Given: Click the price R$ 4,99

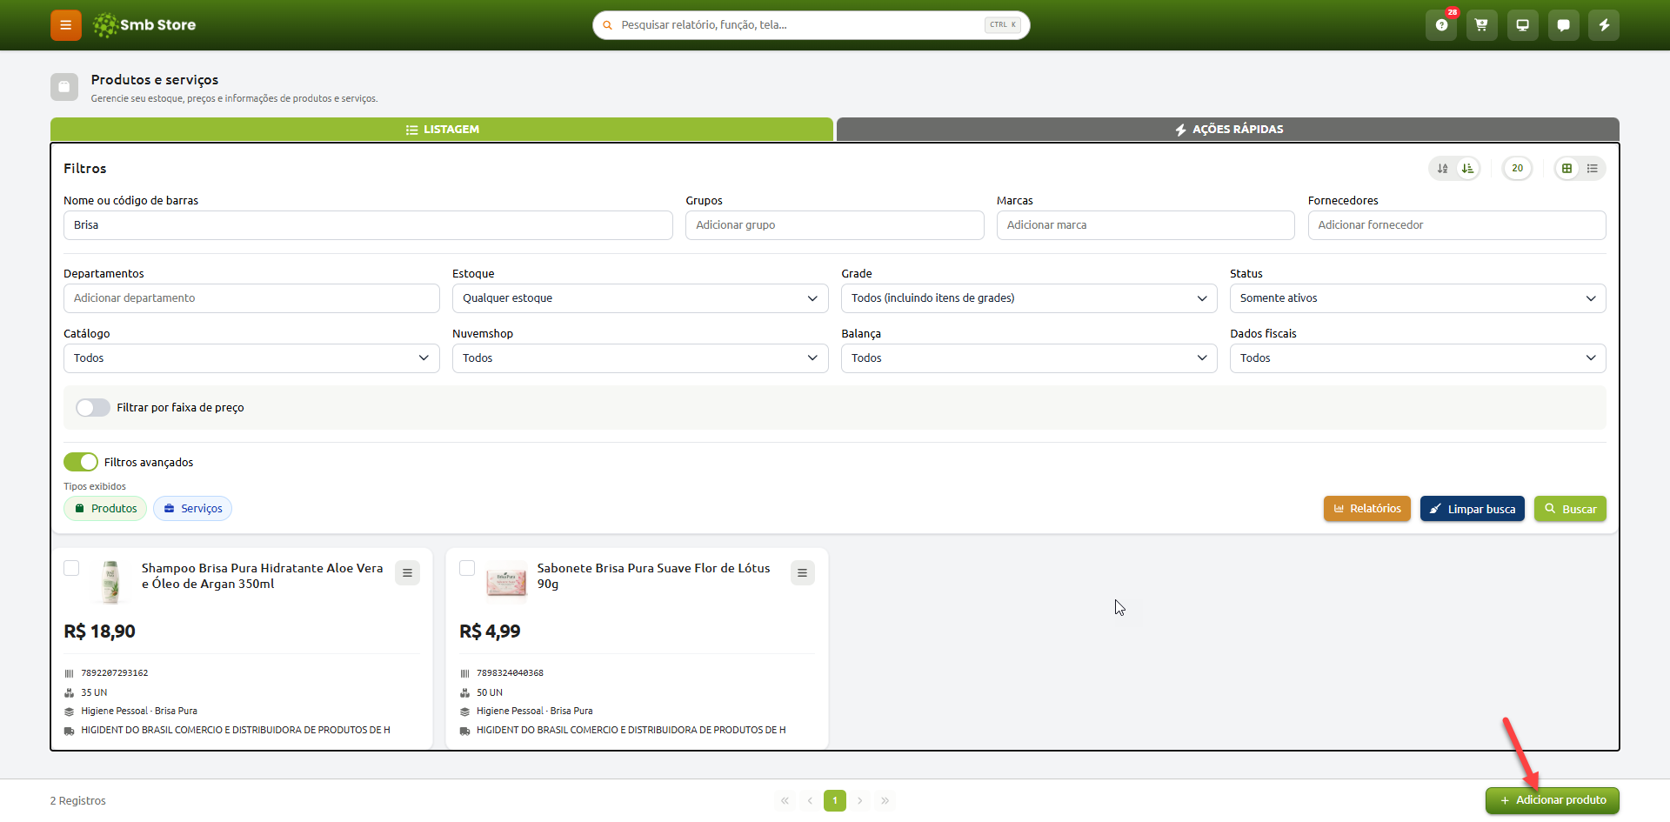Looking at the screenshot, I should [x=490, y=632].
